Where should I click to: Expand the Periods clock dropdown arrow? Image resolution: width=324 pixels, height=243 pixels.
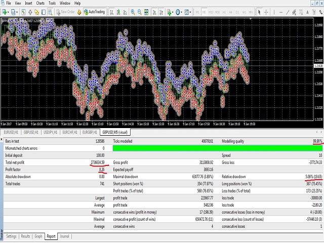(181, 12)
